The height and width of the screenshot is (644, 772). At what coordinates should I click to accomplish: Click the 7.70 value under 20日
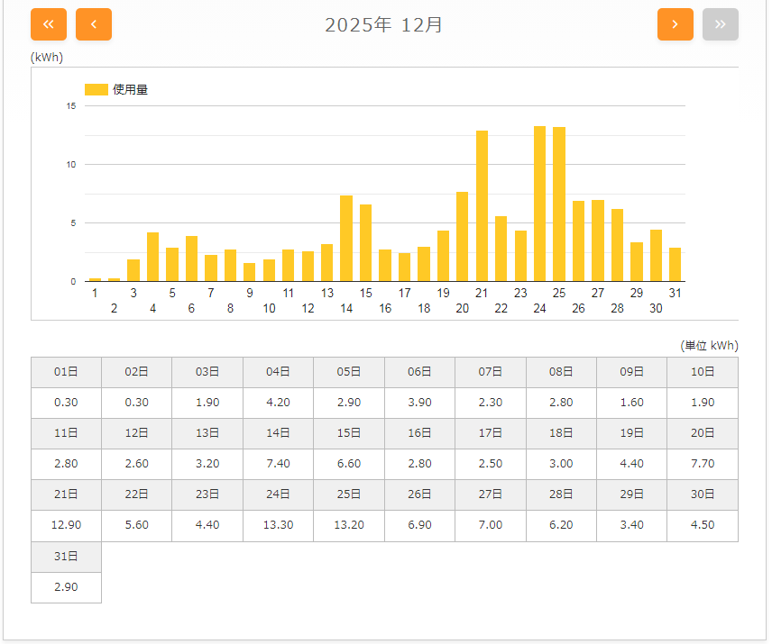pyautogui.click(x=703, y=464)
